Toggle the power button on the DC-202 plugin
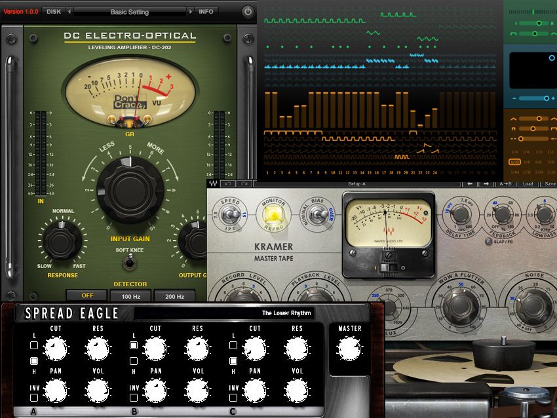 [248, 11]
